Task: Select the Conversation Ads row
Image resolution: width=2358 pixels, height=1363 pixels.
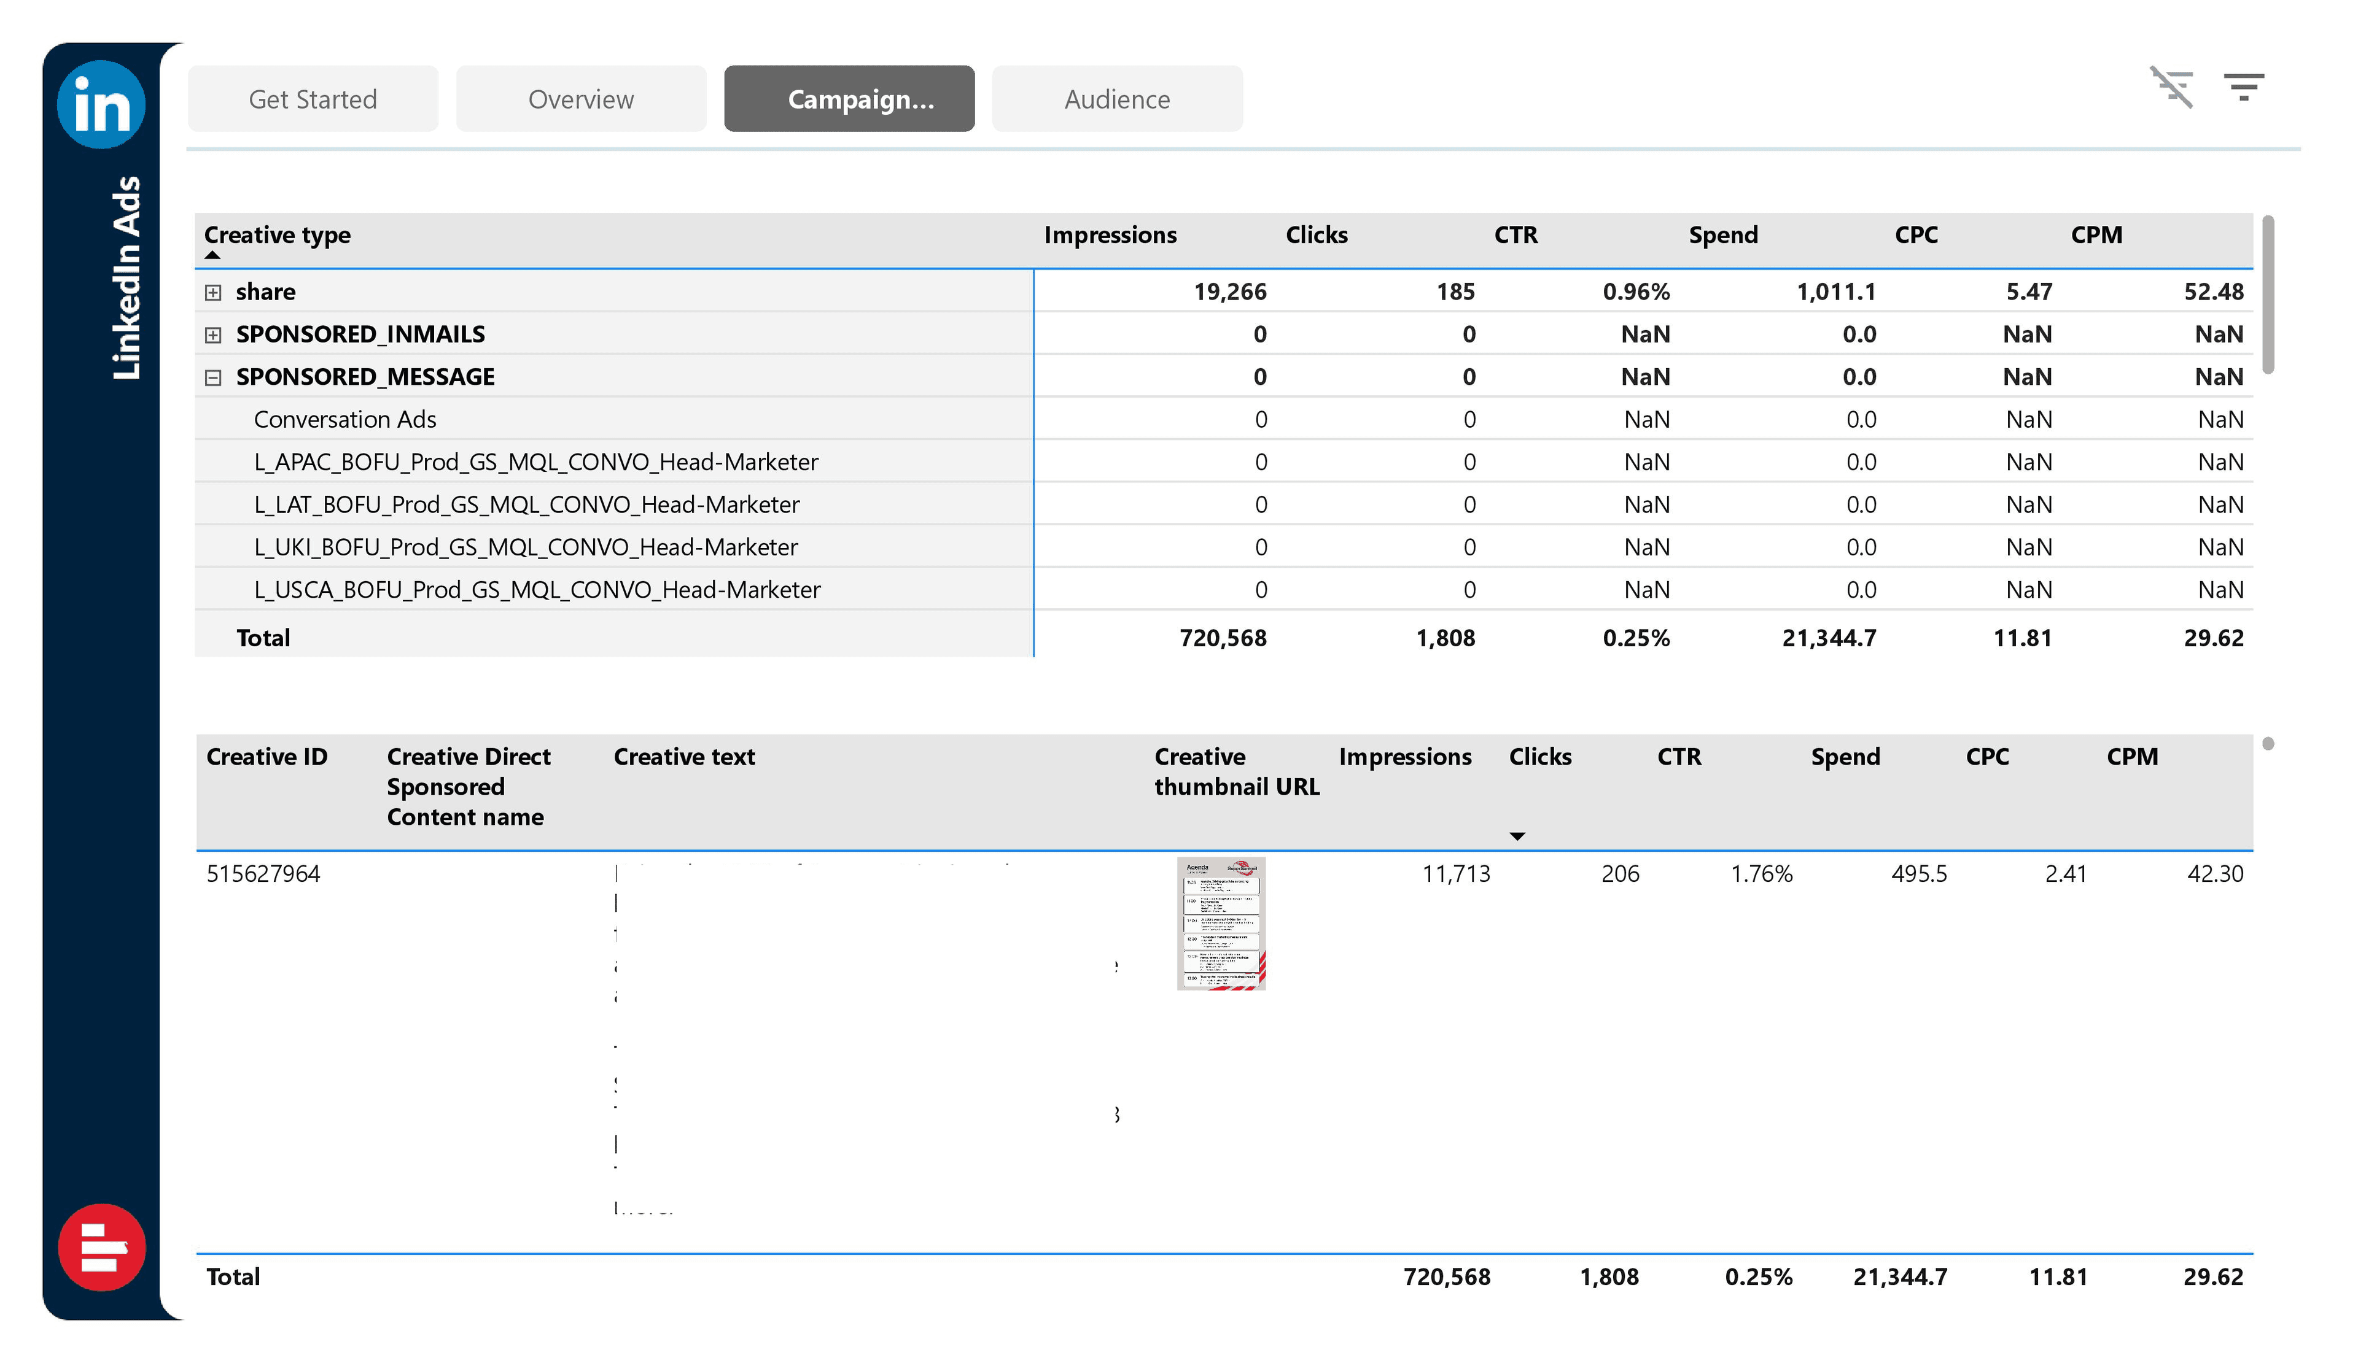Action: coord(344,420)
